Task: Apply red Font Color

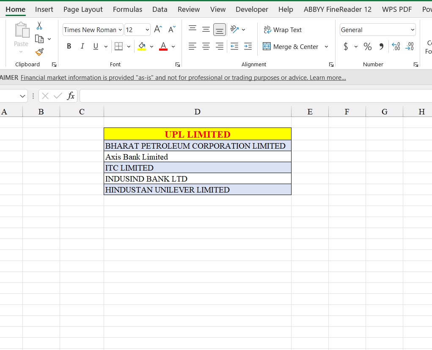Action: tap(163, 46)
